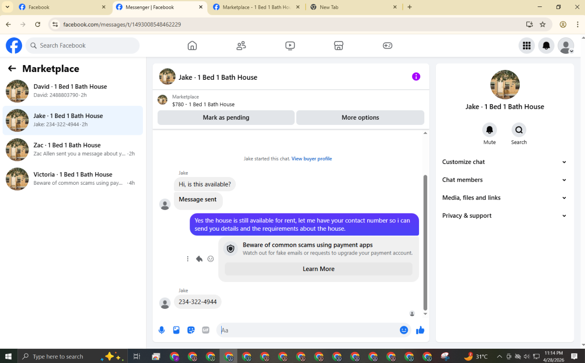Screen dimensions: 585x363
Task: Open Zac's 1 Bed 1 Bath House chat
Action: click(x=73, y=150)
